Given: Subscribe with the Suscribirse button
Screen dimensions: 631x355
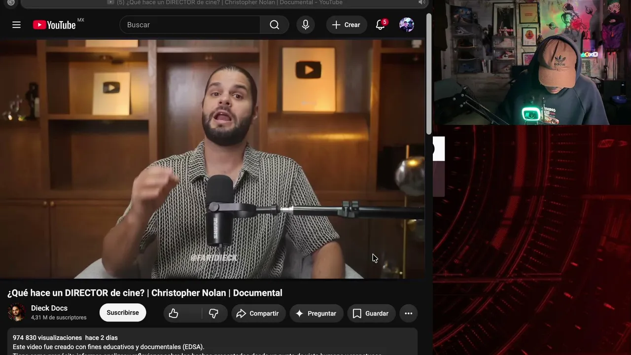Looking at the screenshot, I should [x=123, y=313].
